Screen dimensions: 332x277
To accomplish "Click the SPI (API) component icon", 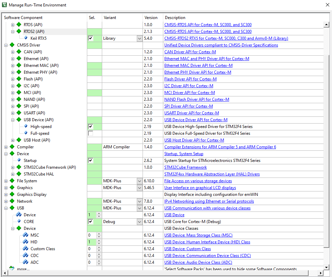I will pyautogui.click(x=19, y=106).
